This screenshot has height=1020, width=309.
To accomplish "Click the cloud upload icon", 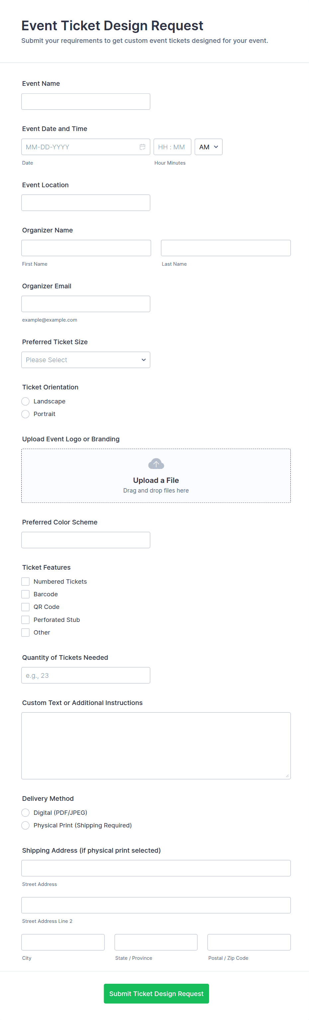I will (x=156, y=464).
